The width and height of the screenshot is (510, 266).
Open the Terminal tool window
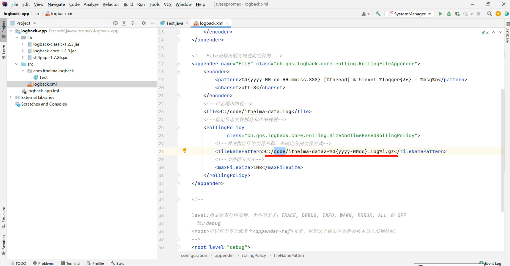point(71,263)
